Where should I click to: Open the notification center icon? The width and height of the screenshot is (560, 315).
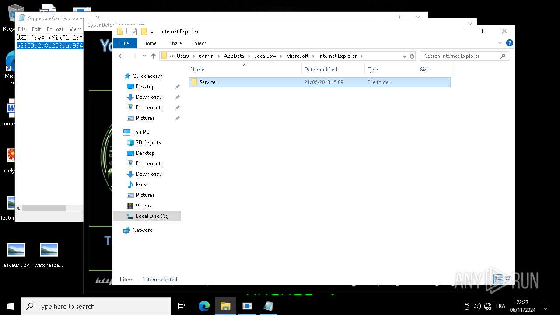click(546, 306)
